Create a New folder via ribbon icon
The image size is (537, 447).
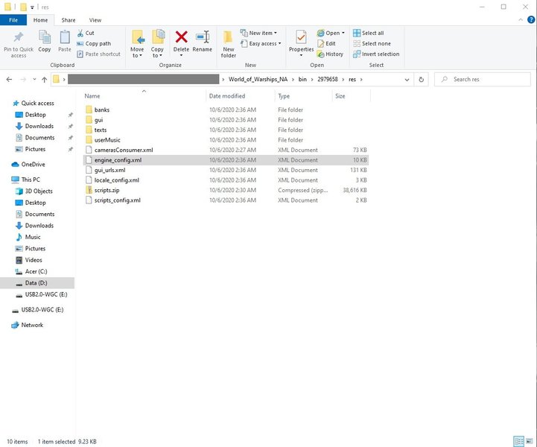229,42
